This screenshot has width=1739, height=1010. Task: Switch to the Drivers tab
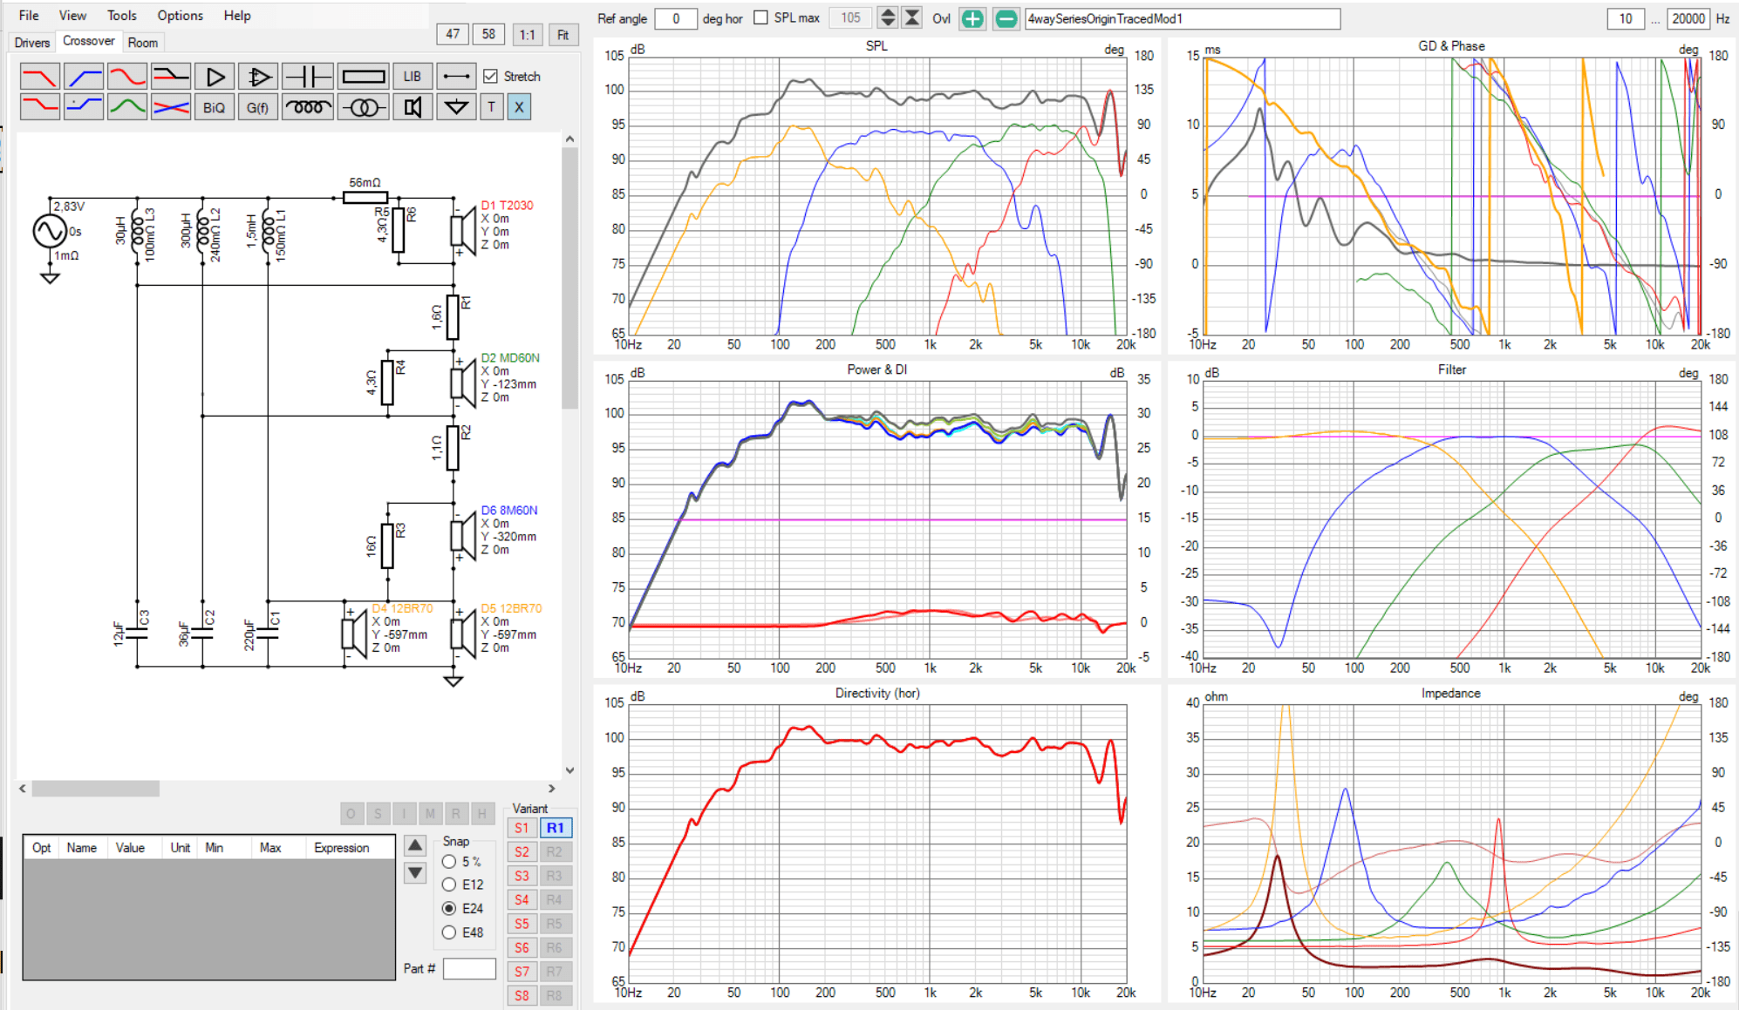coord(32,43)
